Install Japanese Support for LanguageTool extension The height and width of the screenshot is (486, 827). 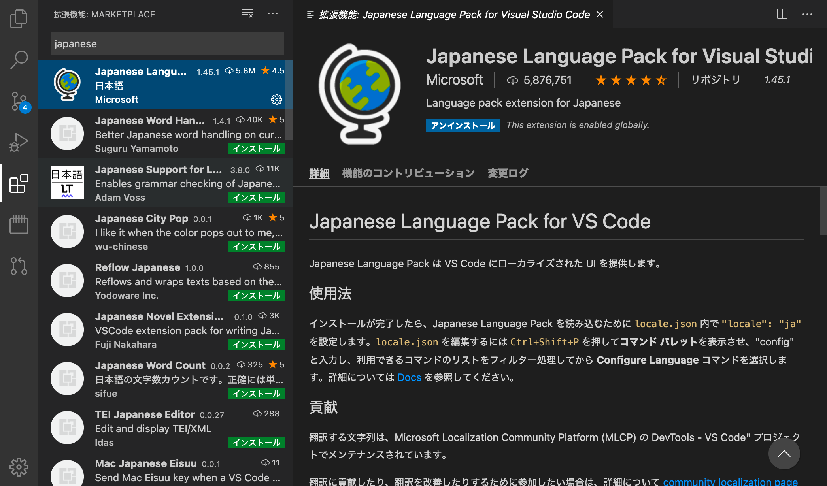[x=257, y=198]
